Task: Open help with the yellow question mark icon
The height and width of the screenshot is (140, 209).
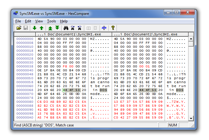Action: click(113, 28)
